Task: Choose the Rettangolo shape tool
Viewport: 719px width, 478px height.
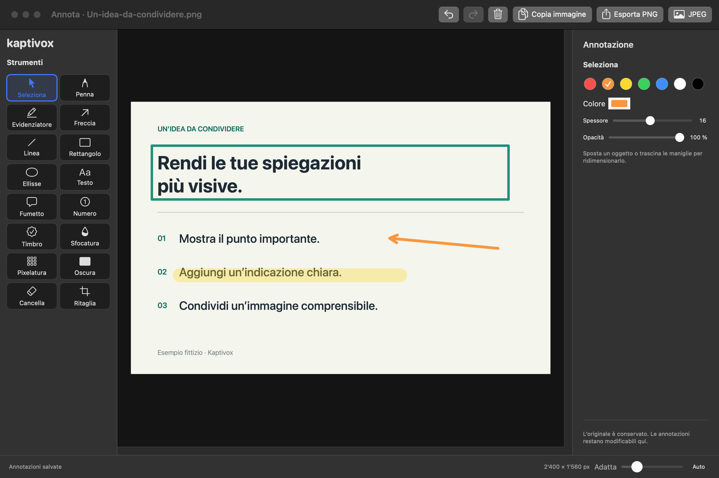Action: point(85,147)
